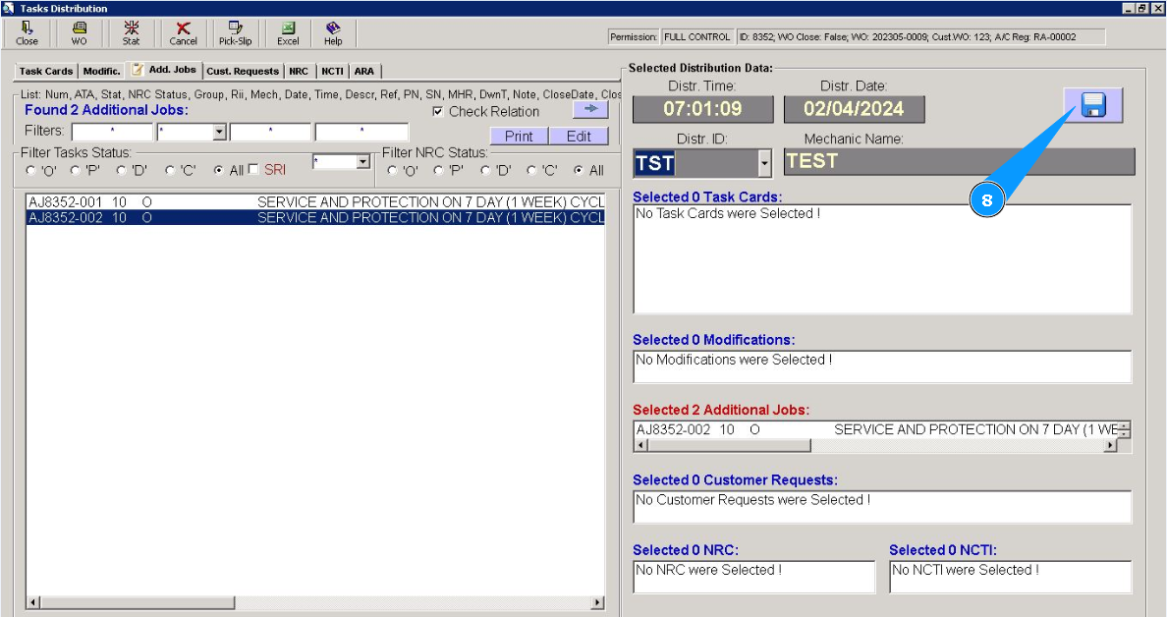
Task: Open the Stat toolbar icon
Action: coord(131,33)
